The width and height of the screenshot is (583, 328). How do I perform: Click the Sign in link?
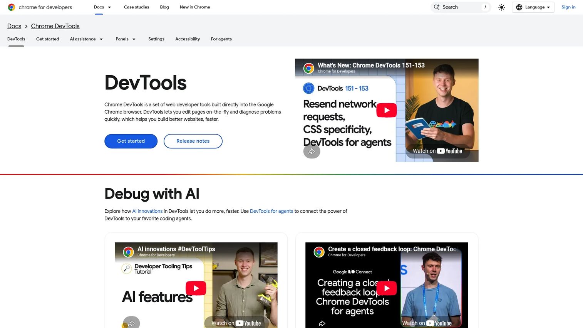(568, 7)
